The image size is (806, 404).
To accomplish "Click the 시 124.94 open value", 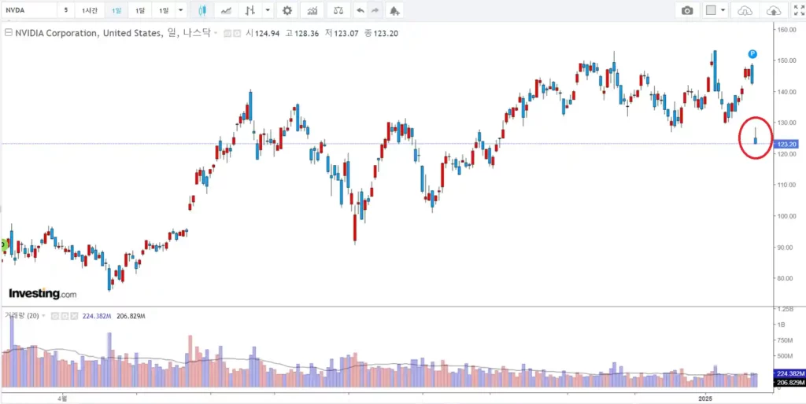I will pyautogui.click(x=263, y=33).
